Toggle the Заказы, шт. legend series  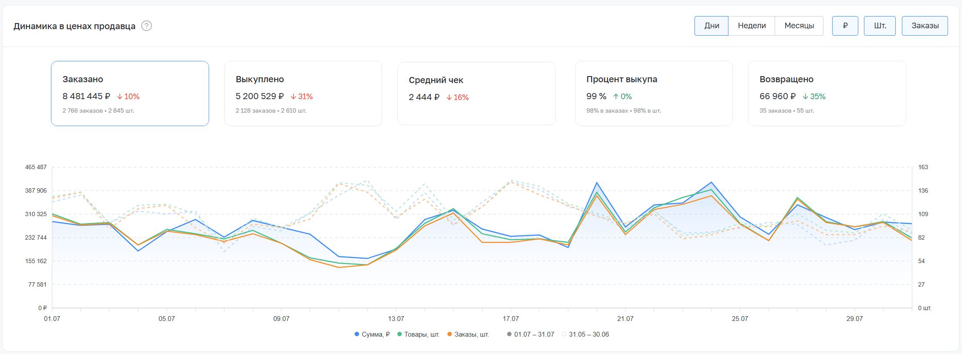(468, 334)
